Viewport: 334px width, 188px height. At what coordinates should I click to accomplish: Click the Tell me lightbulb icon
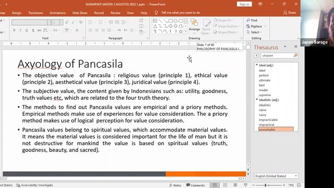point(156,13)
